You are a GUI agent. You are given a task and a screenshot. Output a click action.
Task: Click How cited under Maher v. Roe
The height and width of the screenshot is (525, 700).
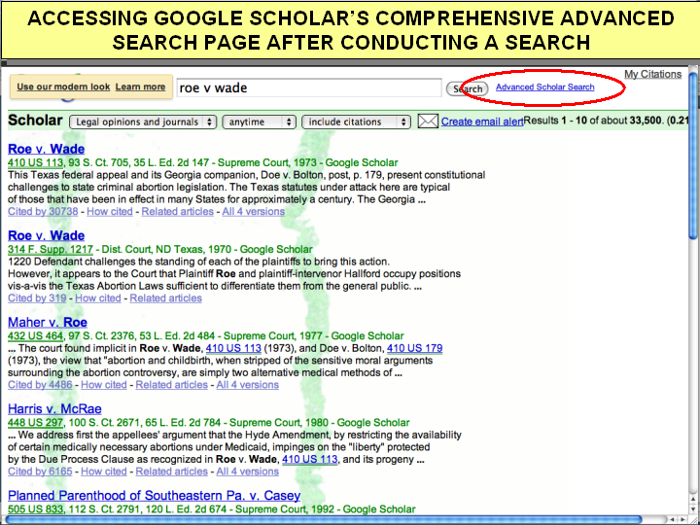click(x=104, y=384)
